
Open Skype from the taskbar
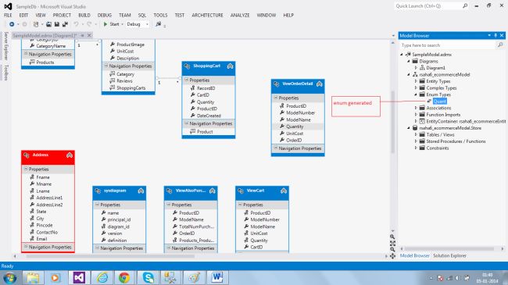coord(148,277)
